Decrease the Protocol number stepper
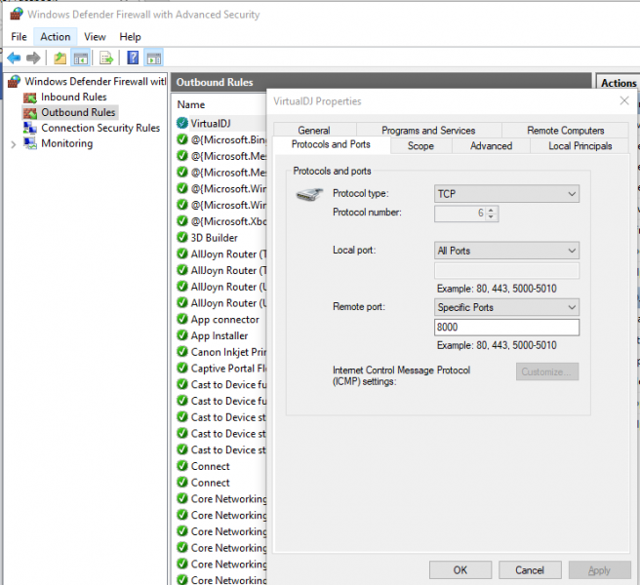Image resolution: width=640 pixels, height=585 pixels. click(x=491, y=216)
